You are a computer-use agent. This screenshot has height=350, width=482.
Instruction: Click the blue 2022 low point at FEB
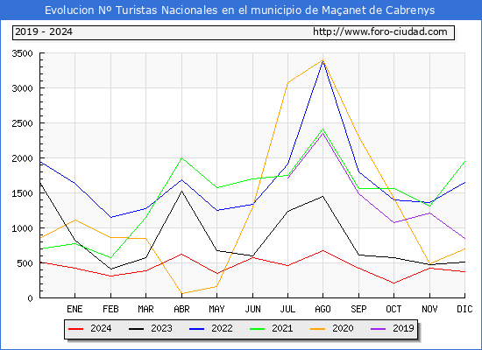pyautogui.click(x=110, y=217)
